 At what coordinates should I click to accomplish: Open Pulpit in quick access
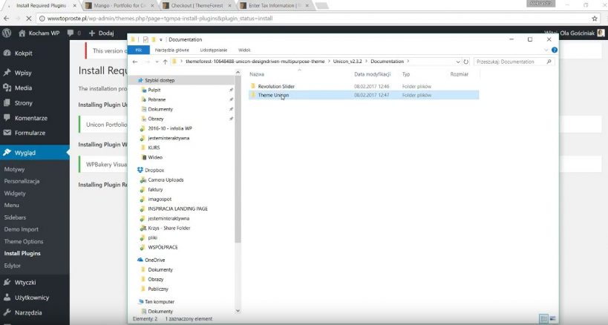coord(154,90)
